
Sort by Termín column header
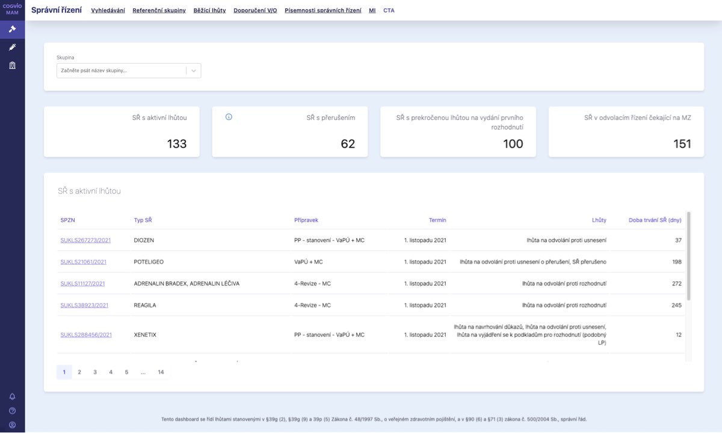[x=437, y=220]
